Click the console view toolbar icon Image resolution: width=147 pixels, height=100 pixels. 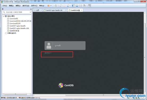pyautogui.click(x=90, y=6)
